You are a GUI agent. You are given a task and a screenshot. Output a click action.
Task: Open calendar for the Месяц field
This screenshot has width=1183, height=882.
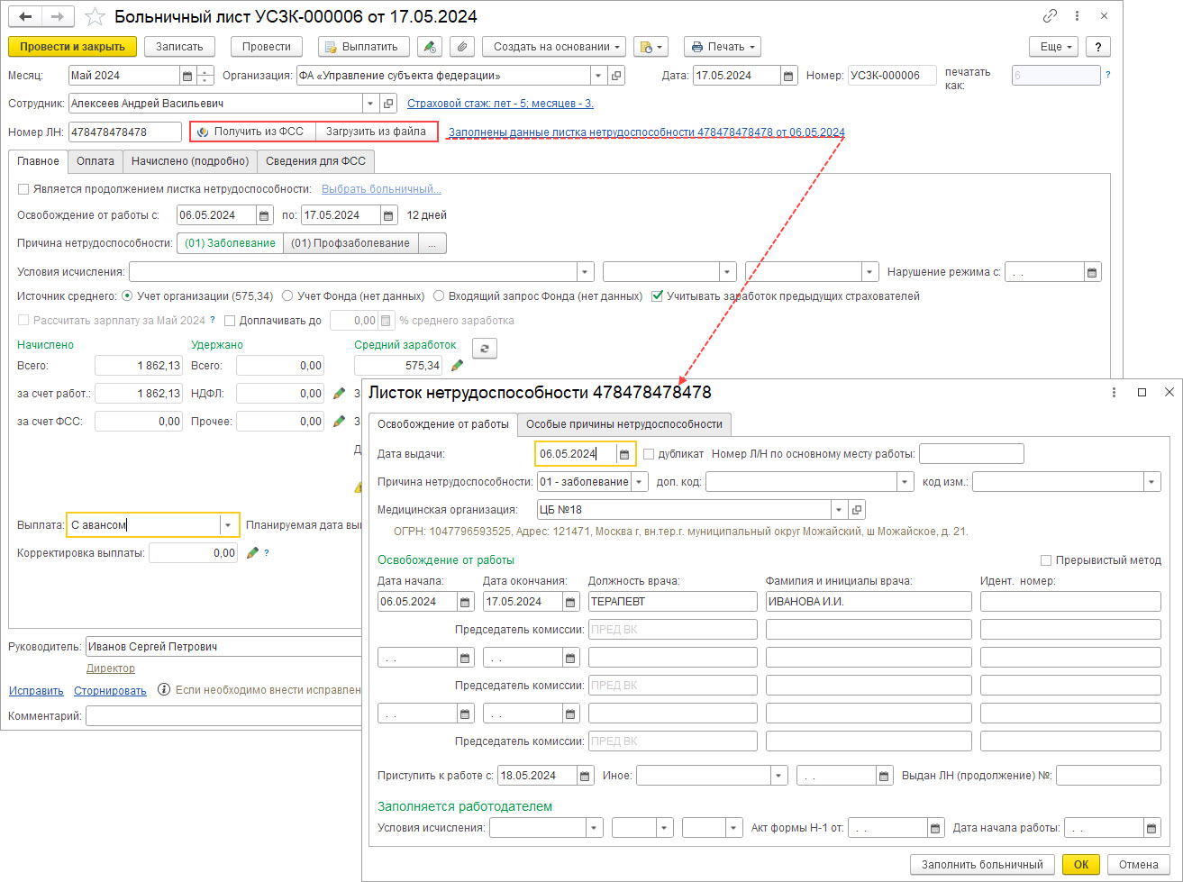[187, 76]
